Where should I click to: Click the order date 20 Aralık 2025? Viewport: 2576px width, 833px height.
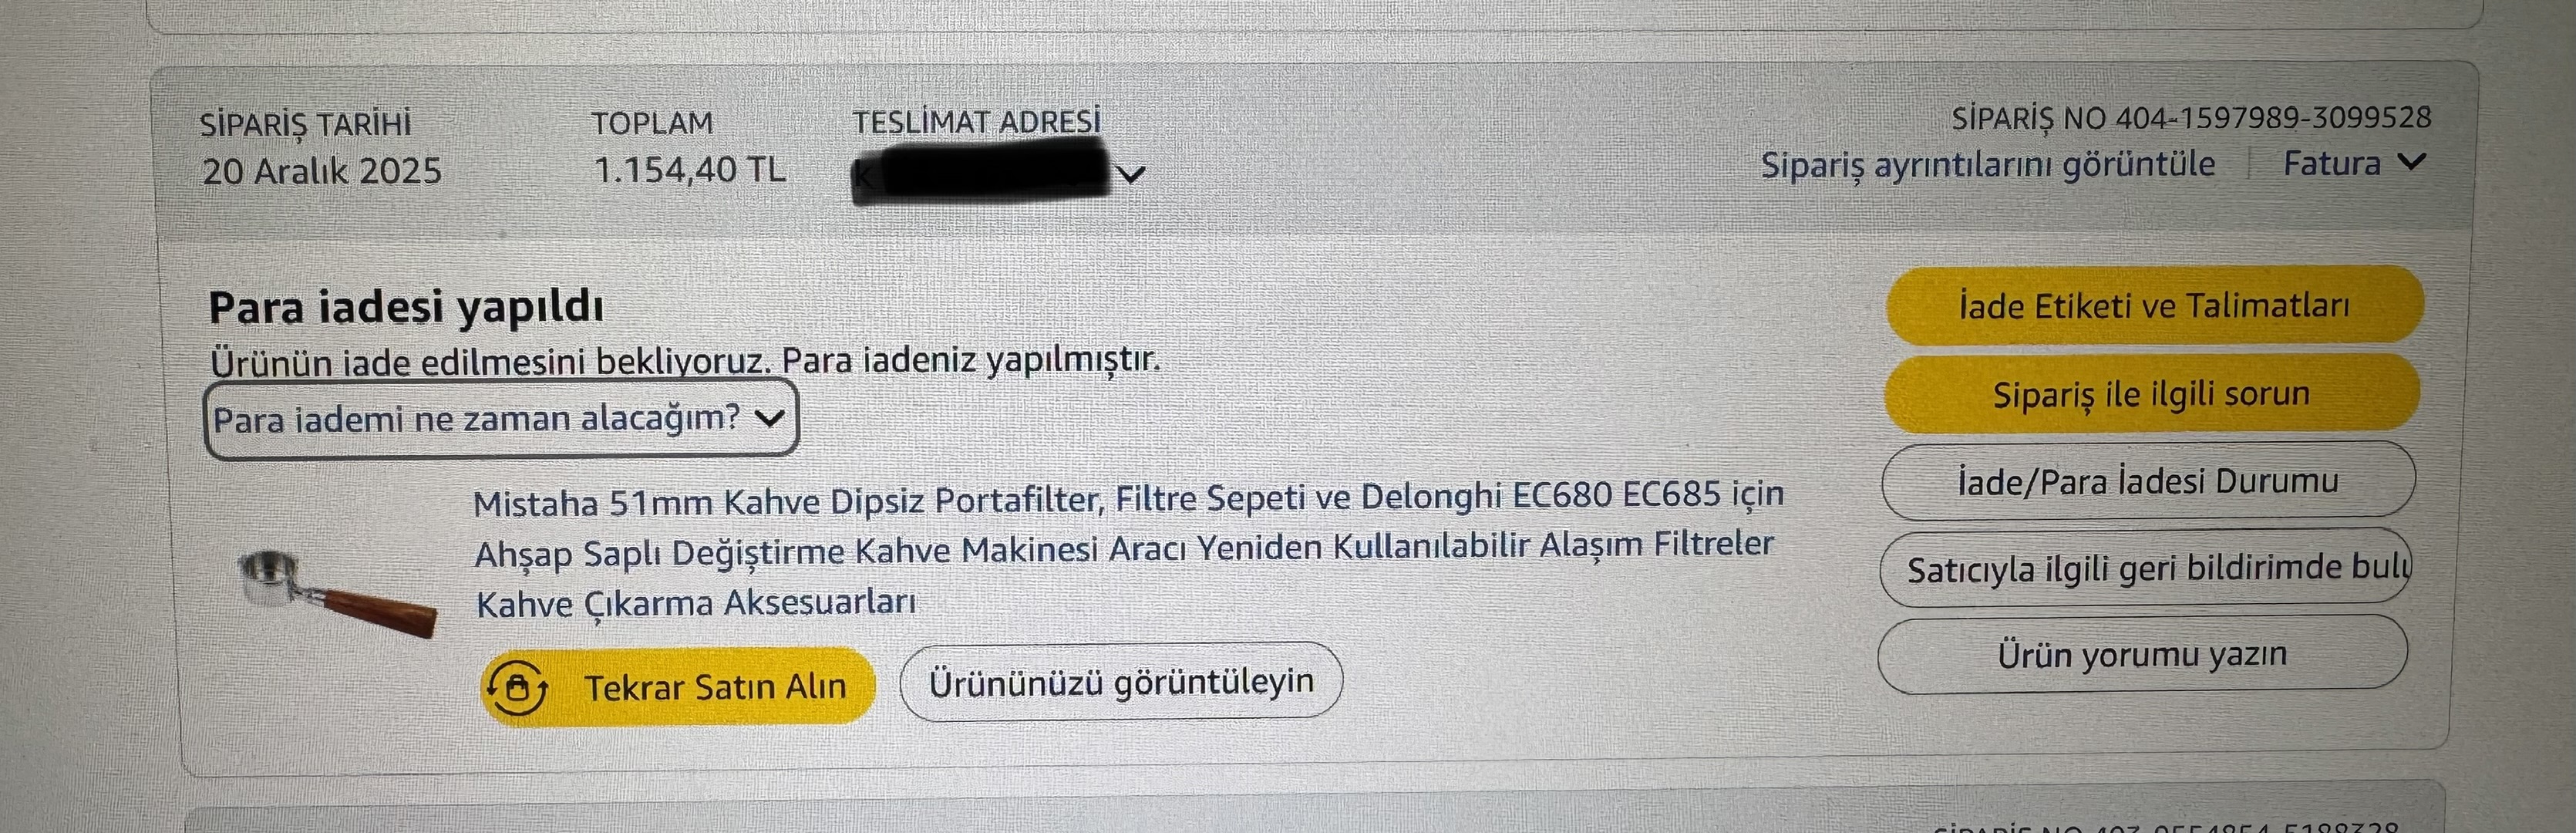(321, 171)
